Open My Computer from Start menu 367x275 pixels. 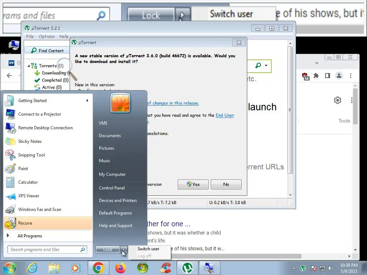pyautogui.click(x=112, y=174)
